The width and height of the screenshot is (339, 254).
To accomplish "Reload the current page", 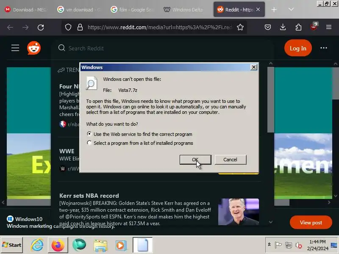I will (x=41, y=27).
